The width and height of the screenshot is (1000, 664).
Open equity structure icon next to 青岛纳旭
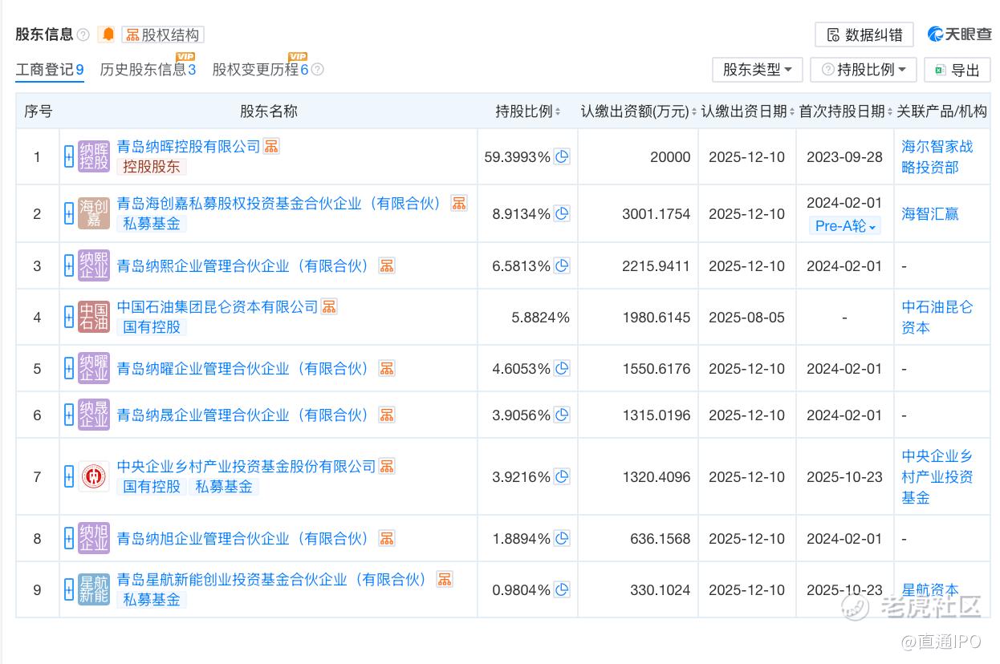tap(387, 538)
